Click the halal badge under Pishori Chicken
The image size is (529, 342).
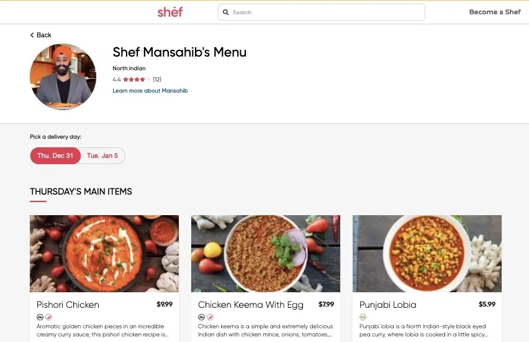pyautogui.click(x=40, y=317)
